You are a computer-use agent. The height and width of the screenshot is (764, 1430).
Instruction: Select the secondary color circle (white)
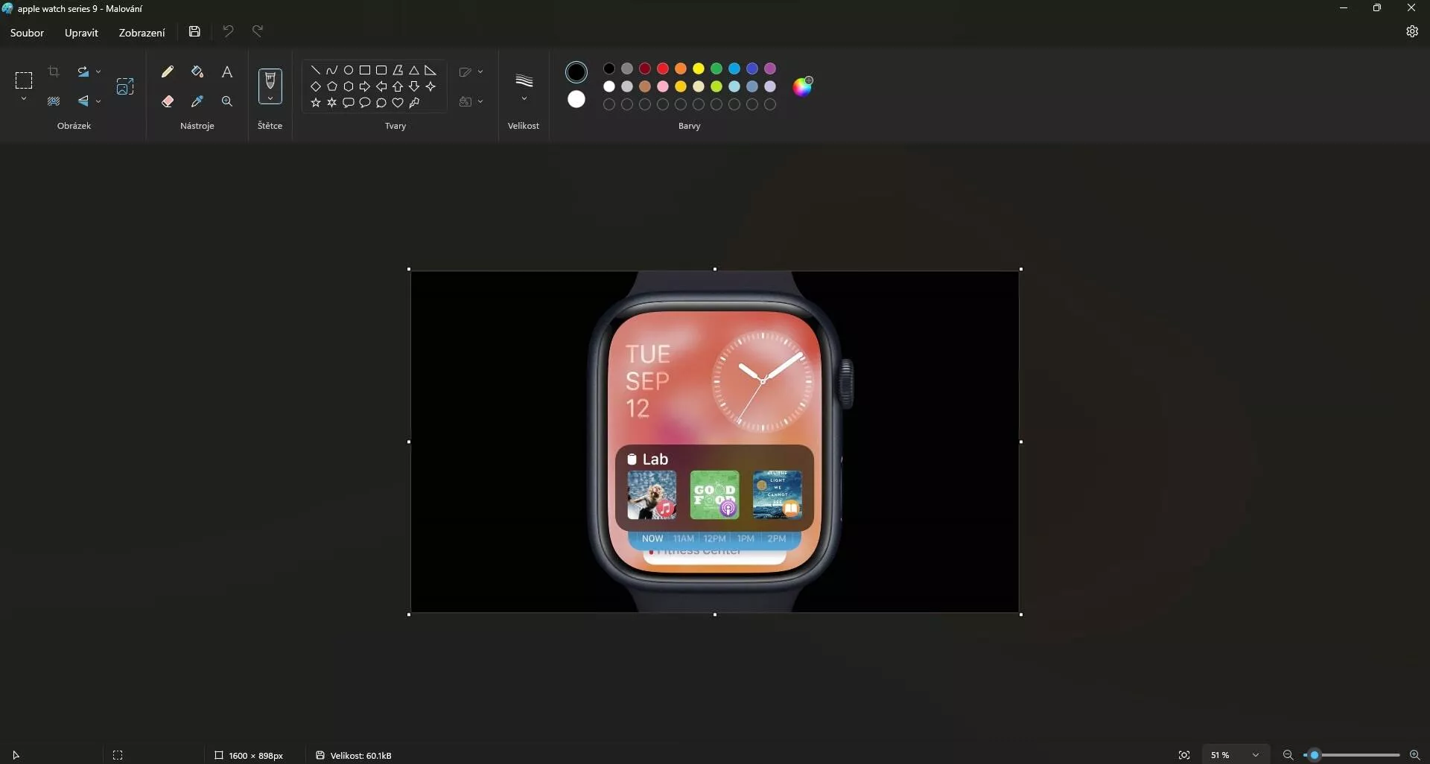[576, 100]
